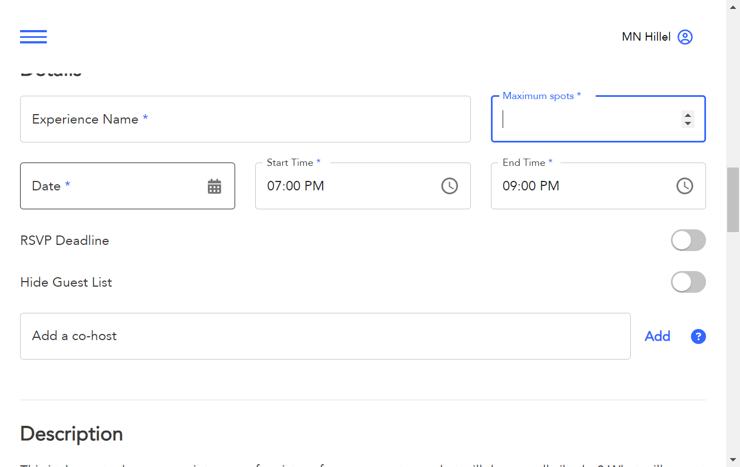
Task: Open the End Time clock icon
Action: coord(685,186)
